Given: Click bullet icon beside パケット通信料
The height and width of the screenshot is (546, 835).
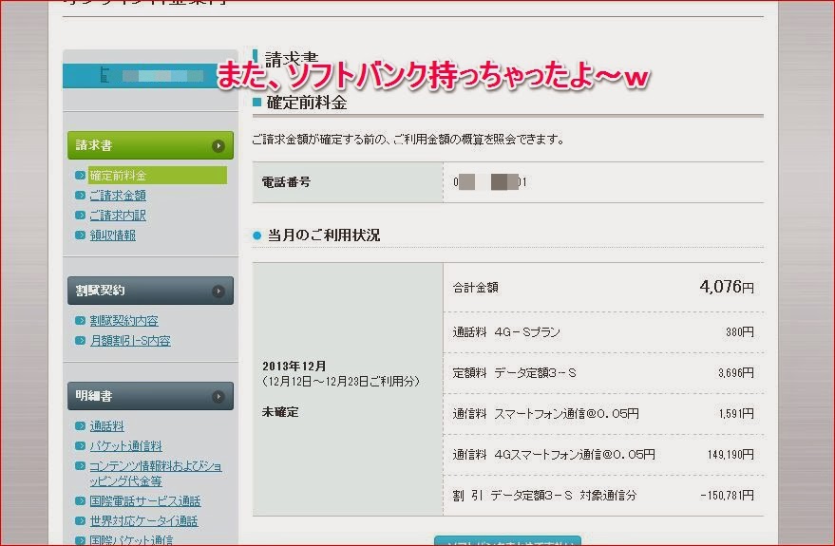Looking at the screenshot, I should click(81, 445).
